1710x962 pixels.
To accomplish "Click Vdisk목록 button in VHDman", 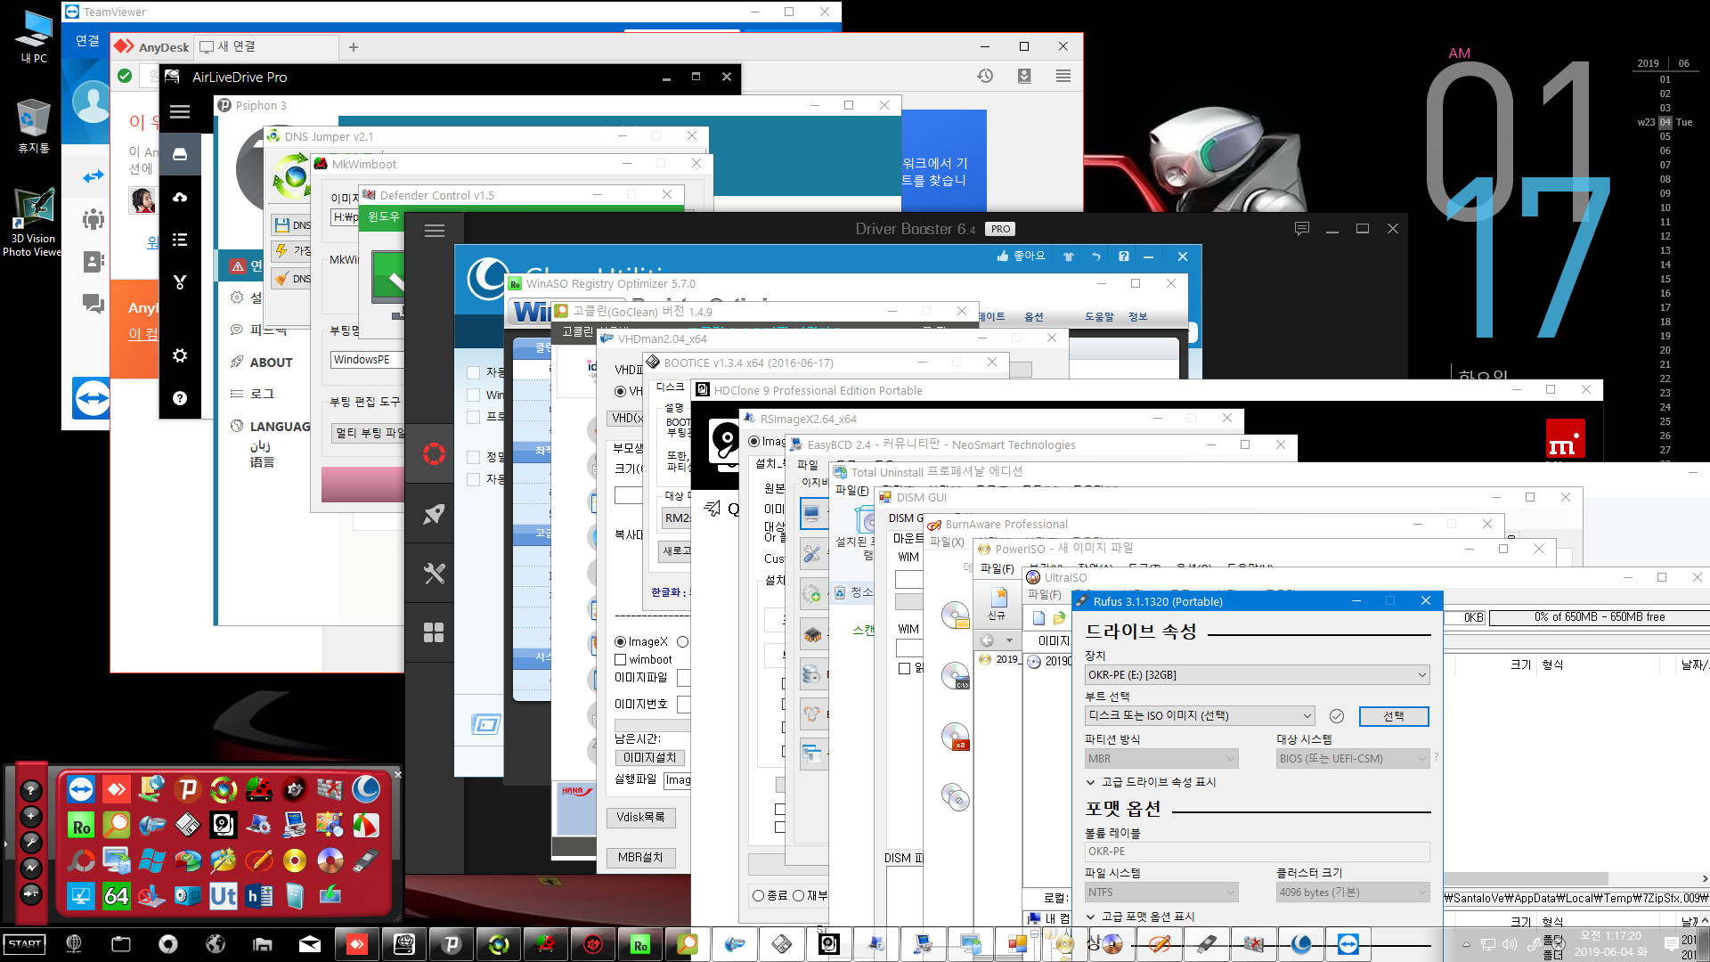I will (x=640, y=817).
